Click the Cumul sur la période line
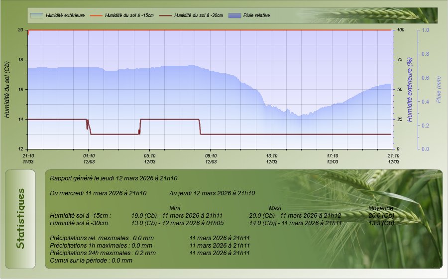 click(91, 260)
